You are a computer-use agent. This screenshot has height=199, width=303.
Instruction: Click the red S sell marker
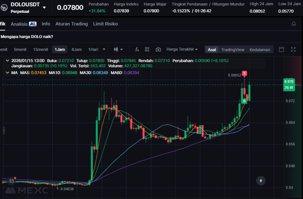244,73
